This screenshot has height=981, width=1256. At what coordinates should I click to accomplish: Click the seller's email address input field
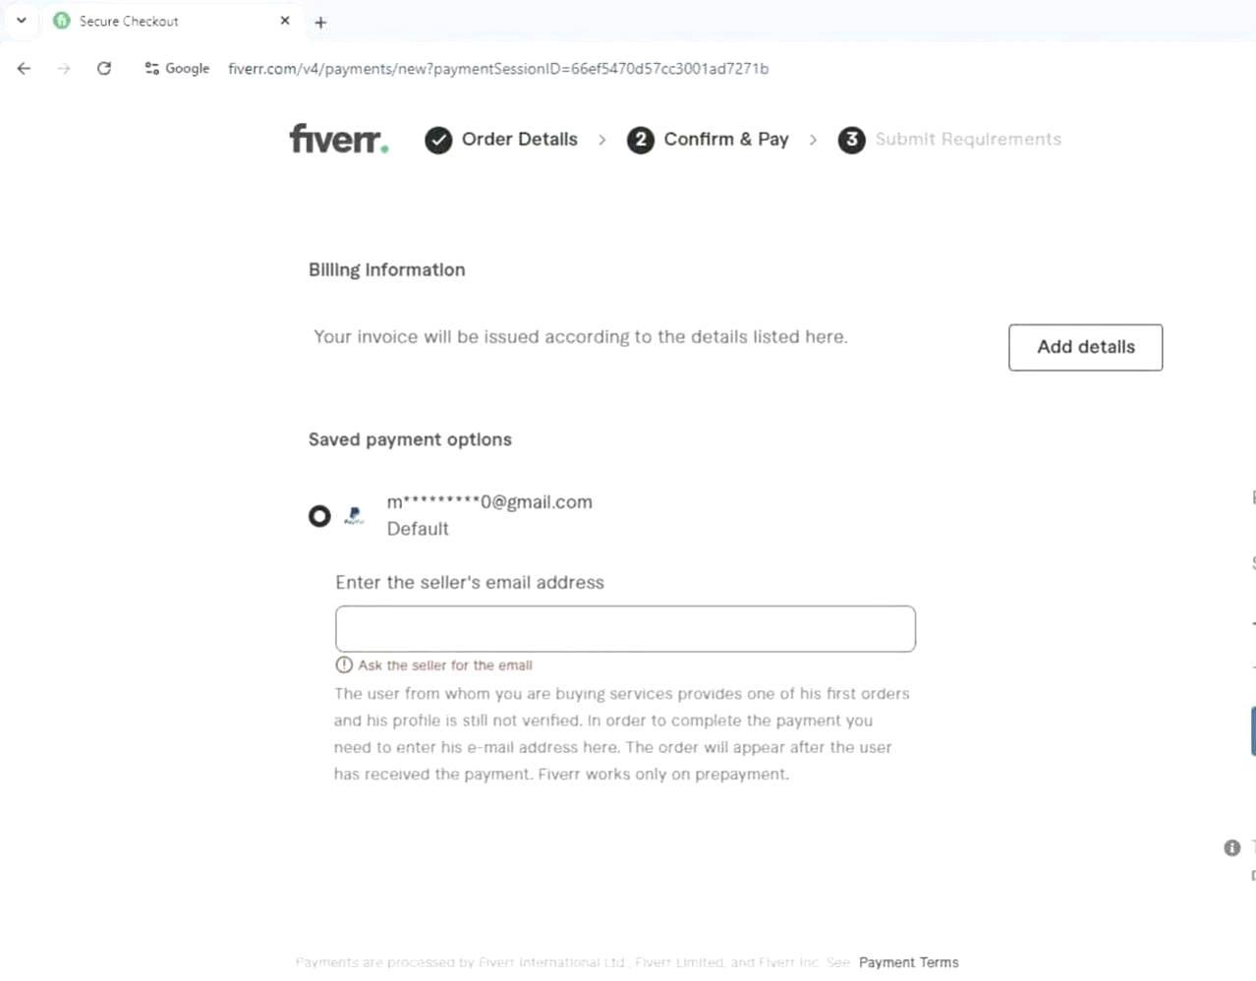(x=625, y=629)
